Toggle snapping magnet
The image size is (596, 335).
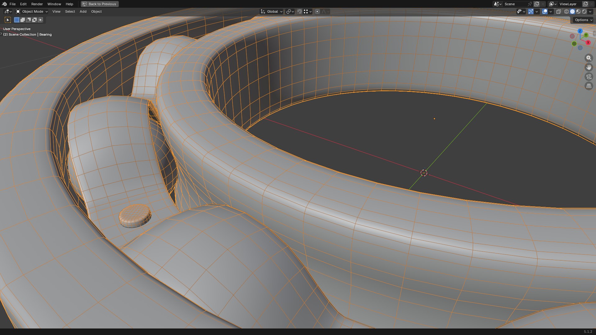pyautogui.click(x=300, y=11)
